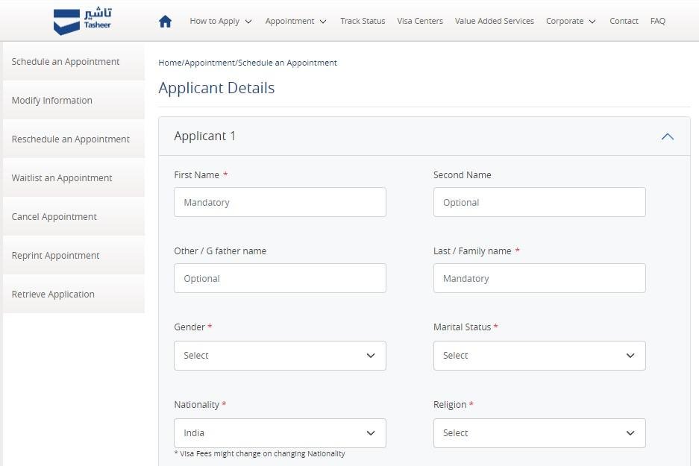Open Modify Information in sidebar
699x466 pixels.
pos(74,100)
